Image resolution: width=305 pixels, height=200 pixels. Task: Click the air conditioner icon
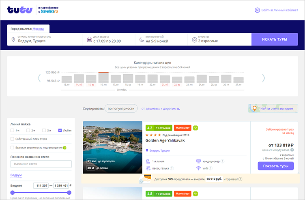tap(198, 161)
